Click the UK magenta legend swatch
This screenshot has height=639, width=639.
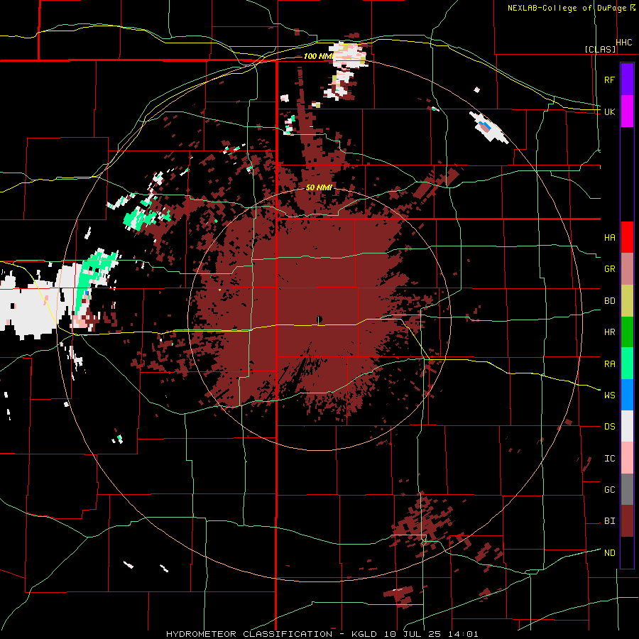pyautogui.click(x=627, y=111)
